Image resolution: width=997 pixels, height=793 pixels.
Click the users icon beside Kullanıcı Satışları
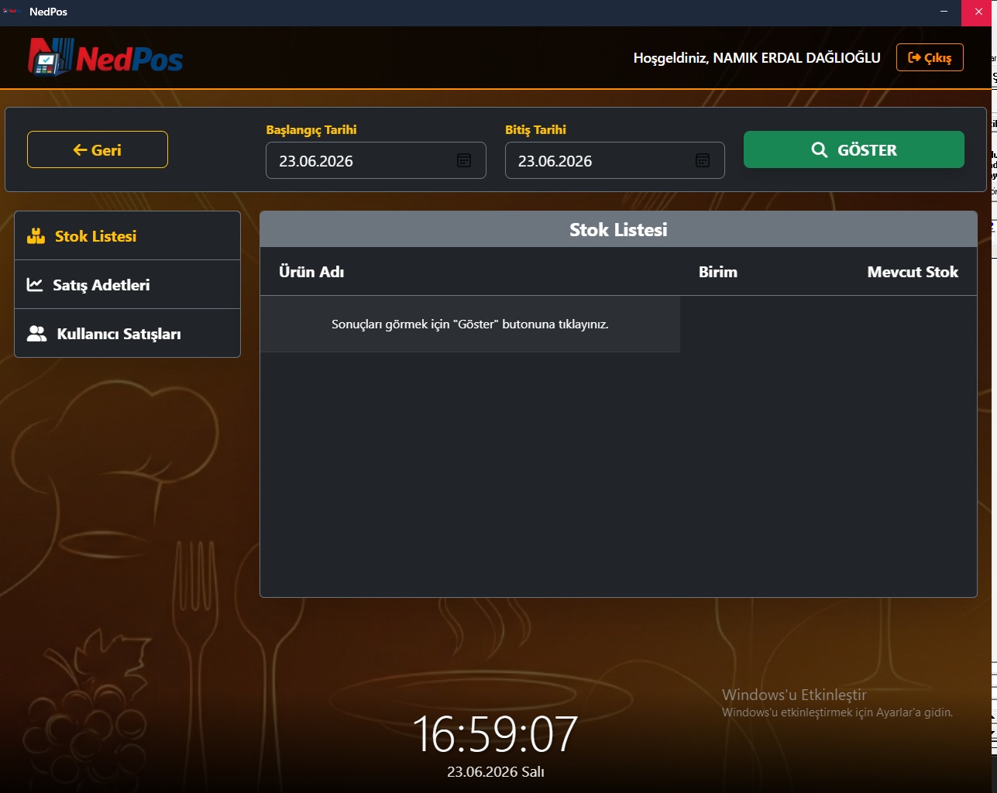36,334
